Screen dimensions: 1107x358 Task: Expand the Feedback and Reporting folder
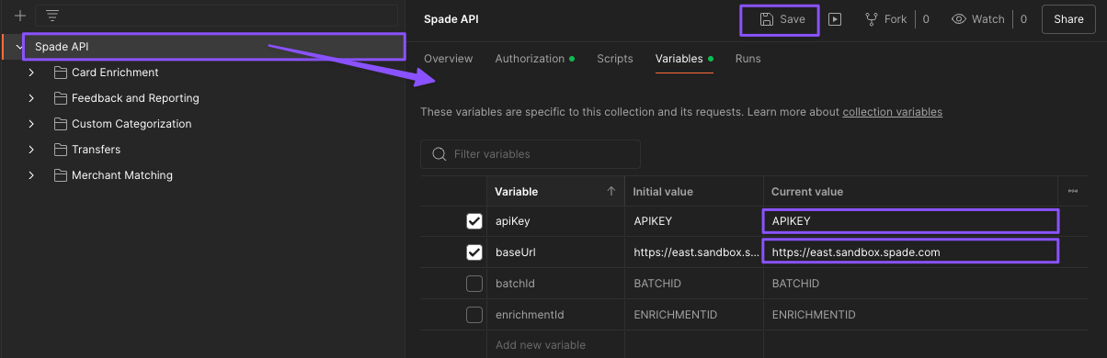31,98
